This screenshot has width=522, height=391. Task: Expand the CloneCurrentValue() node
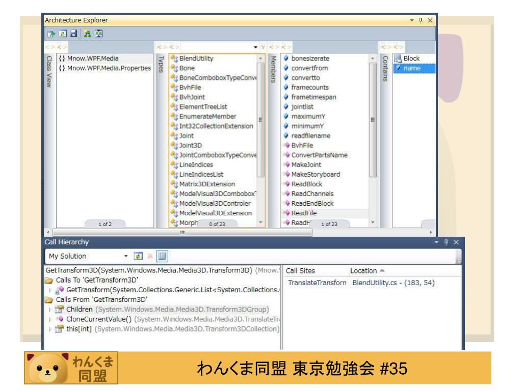point(50,319)
